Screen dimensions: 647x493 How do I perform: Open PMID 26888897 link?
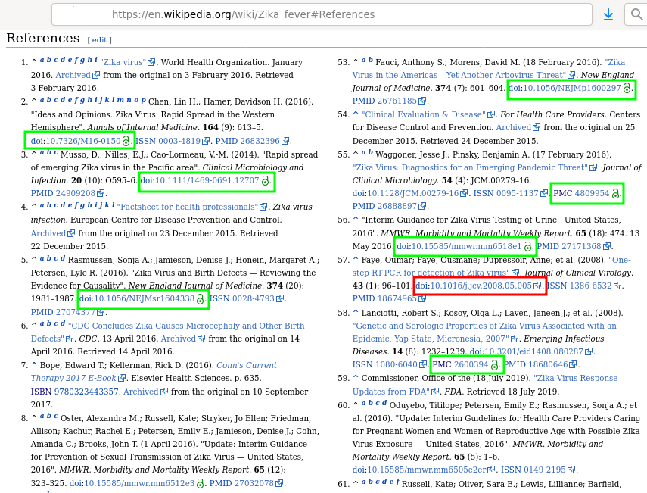(384, 206)
